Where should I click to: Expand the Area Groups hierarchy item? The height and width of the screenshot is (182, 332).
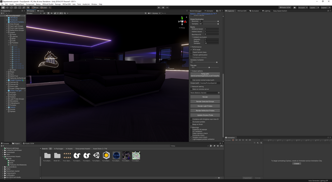point(7,24)
